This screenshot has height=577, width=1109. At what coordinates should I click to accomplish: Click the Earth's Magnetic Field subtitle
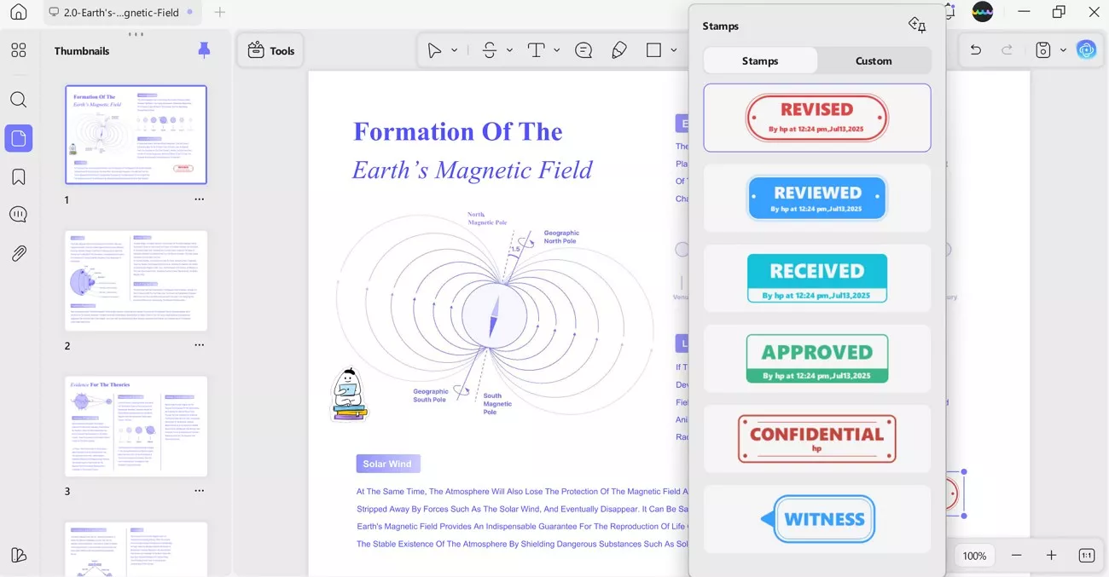coord(472,170)
